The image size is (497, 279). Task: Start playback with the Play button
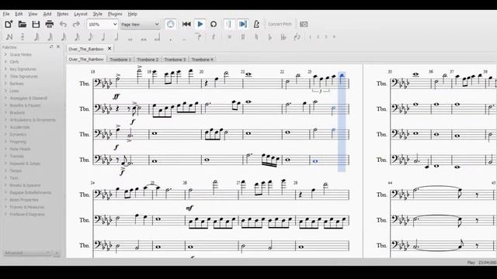(x=200, y=24)
